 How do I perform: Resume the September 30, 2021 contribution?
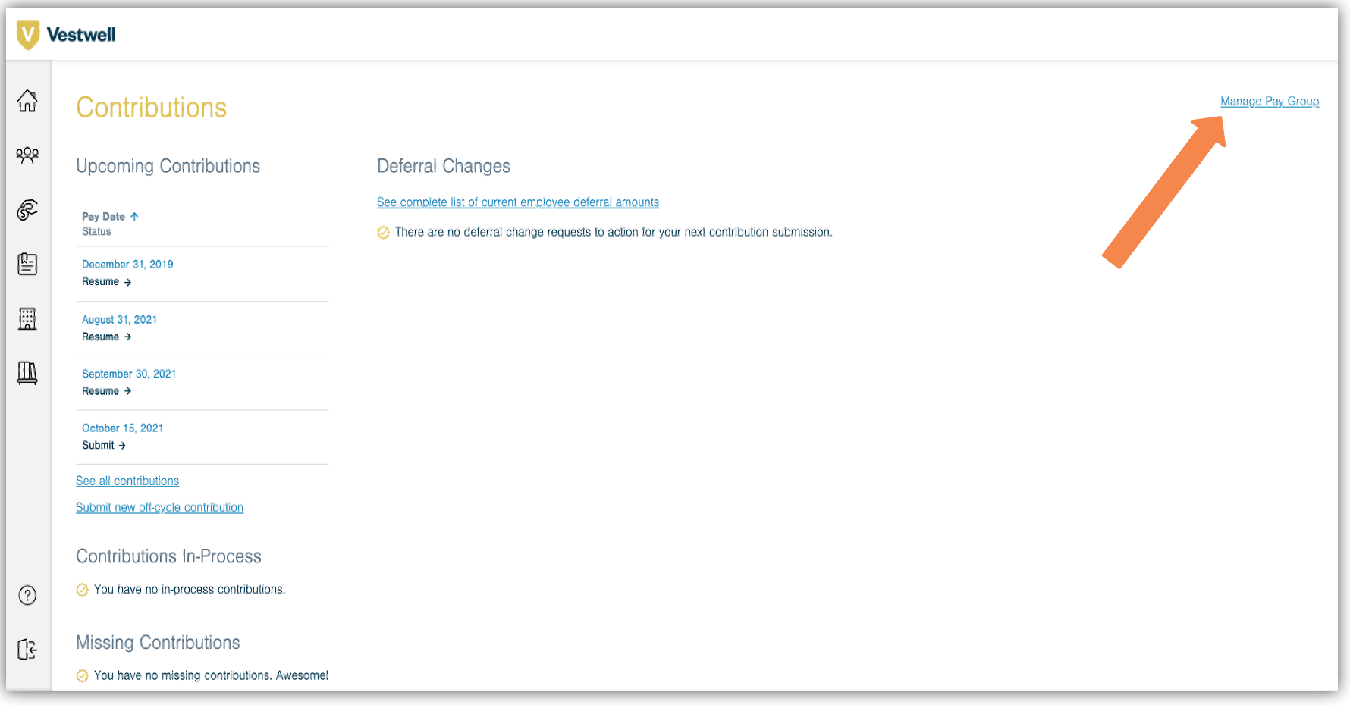point(107,391)
